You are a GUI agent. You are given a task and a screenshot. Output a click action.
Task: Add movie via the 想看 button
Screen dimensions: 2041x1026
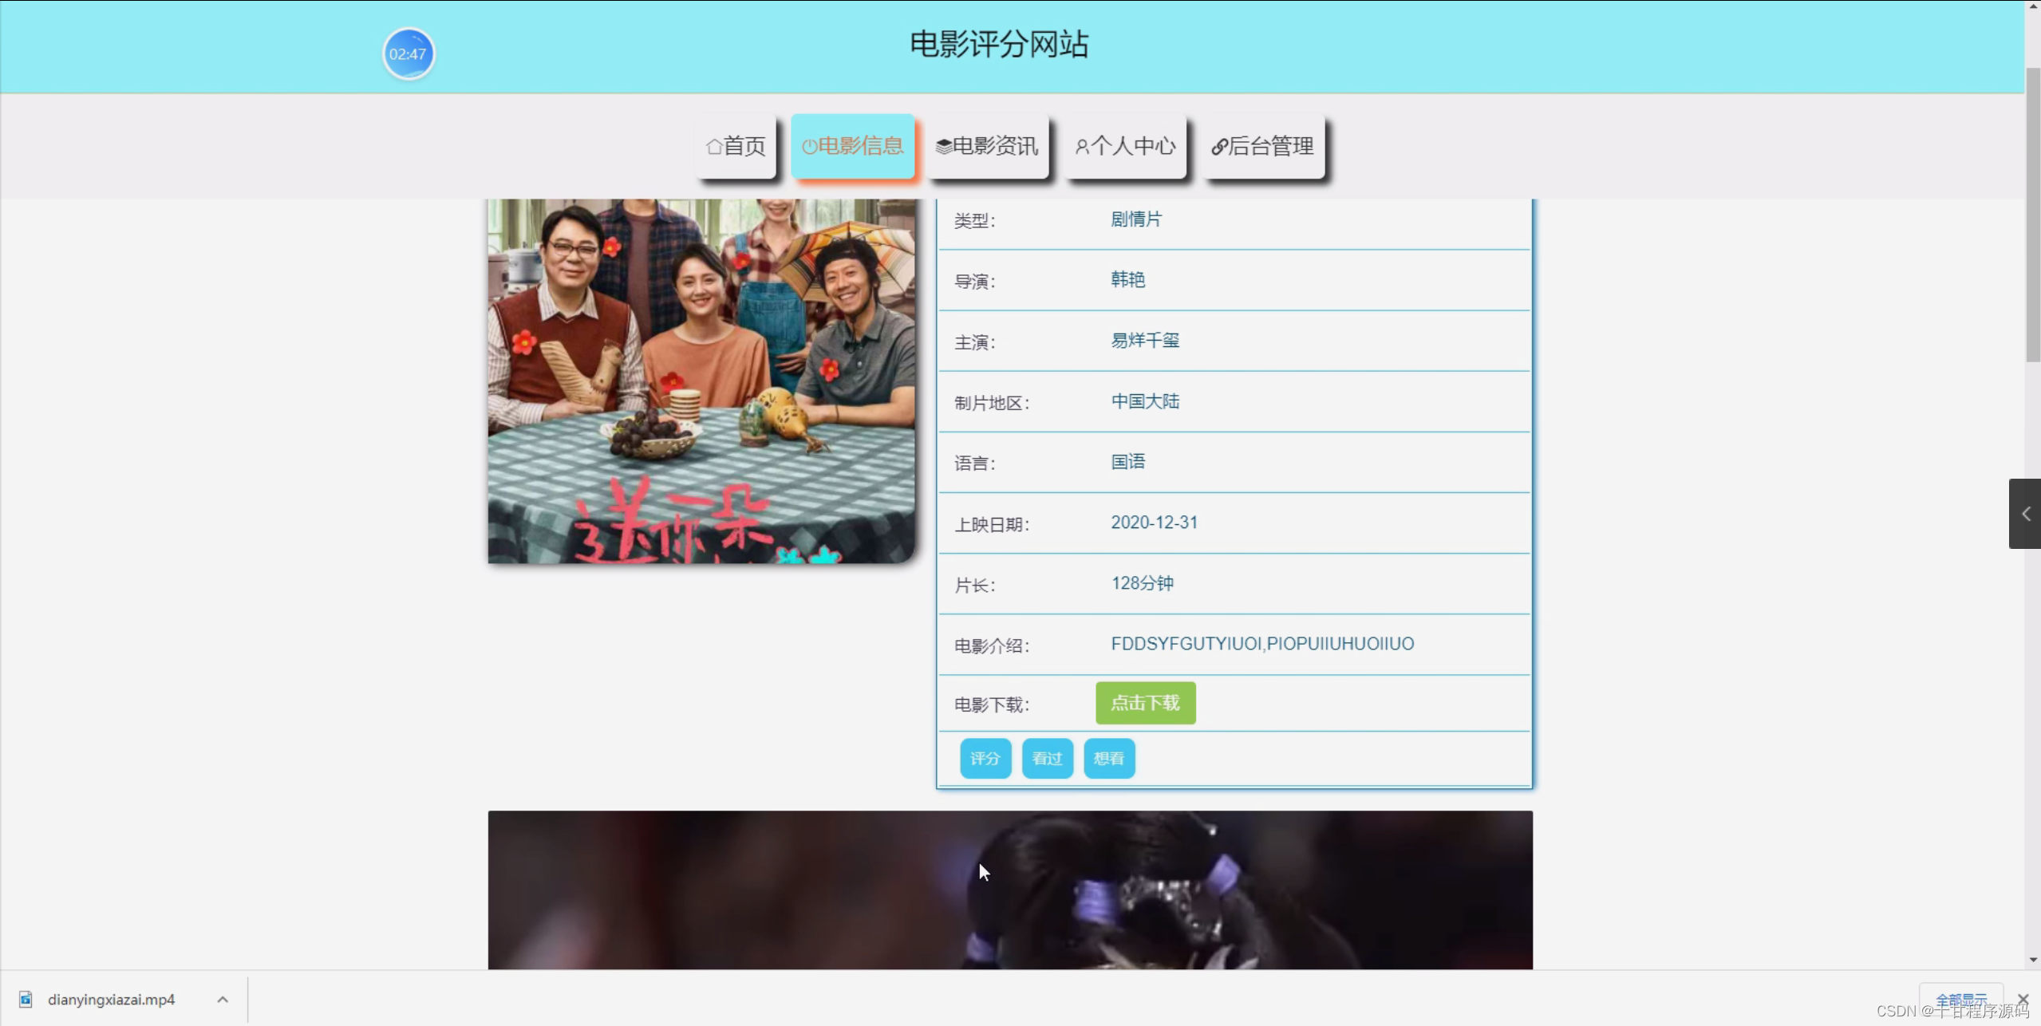pyautogui.click(x=1108, y=758)
